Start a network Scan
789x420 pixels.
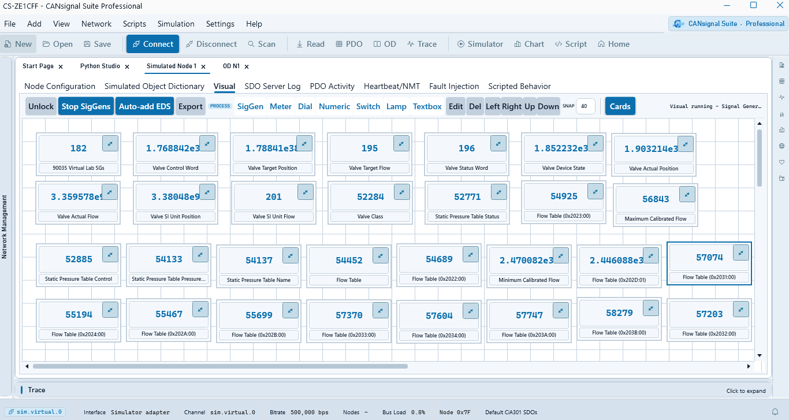tap(262, 44)
